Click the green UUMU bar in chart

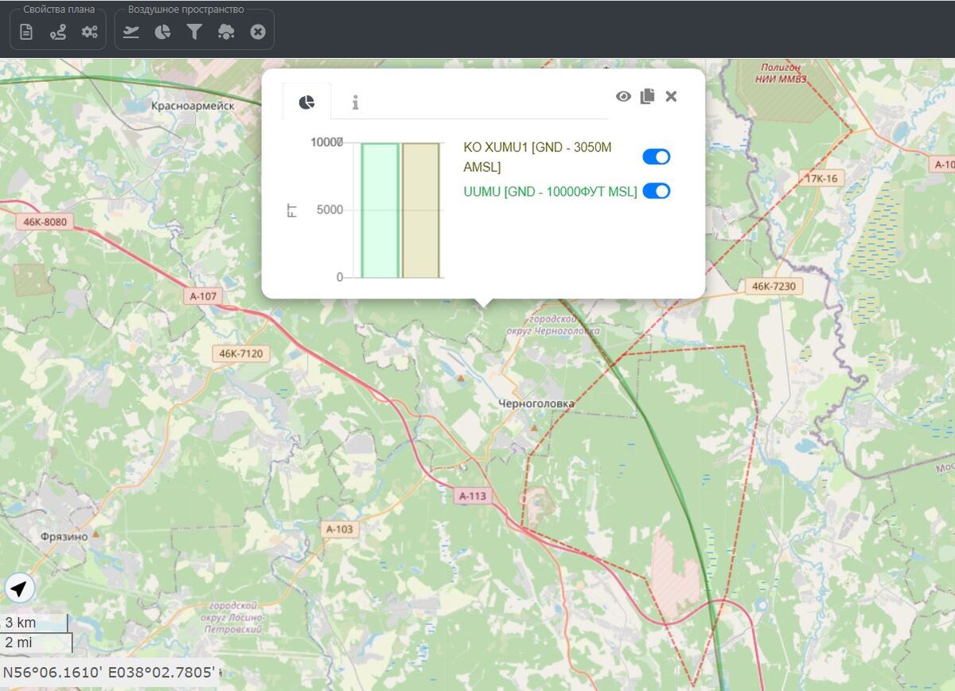(380, 210)
